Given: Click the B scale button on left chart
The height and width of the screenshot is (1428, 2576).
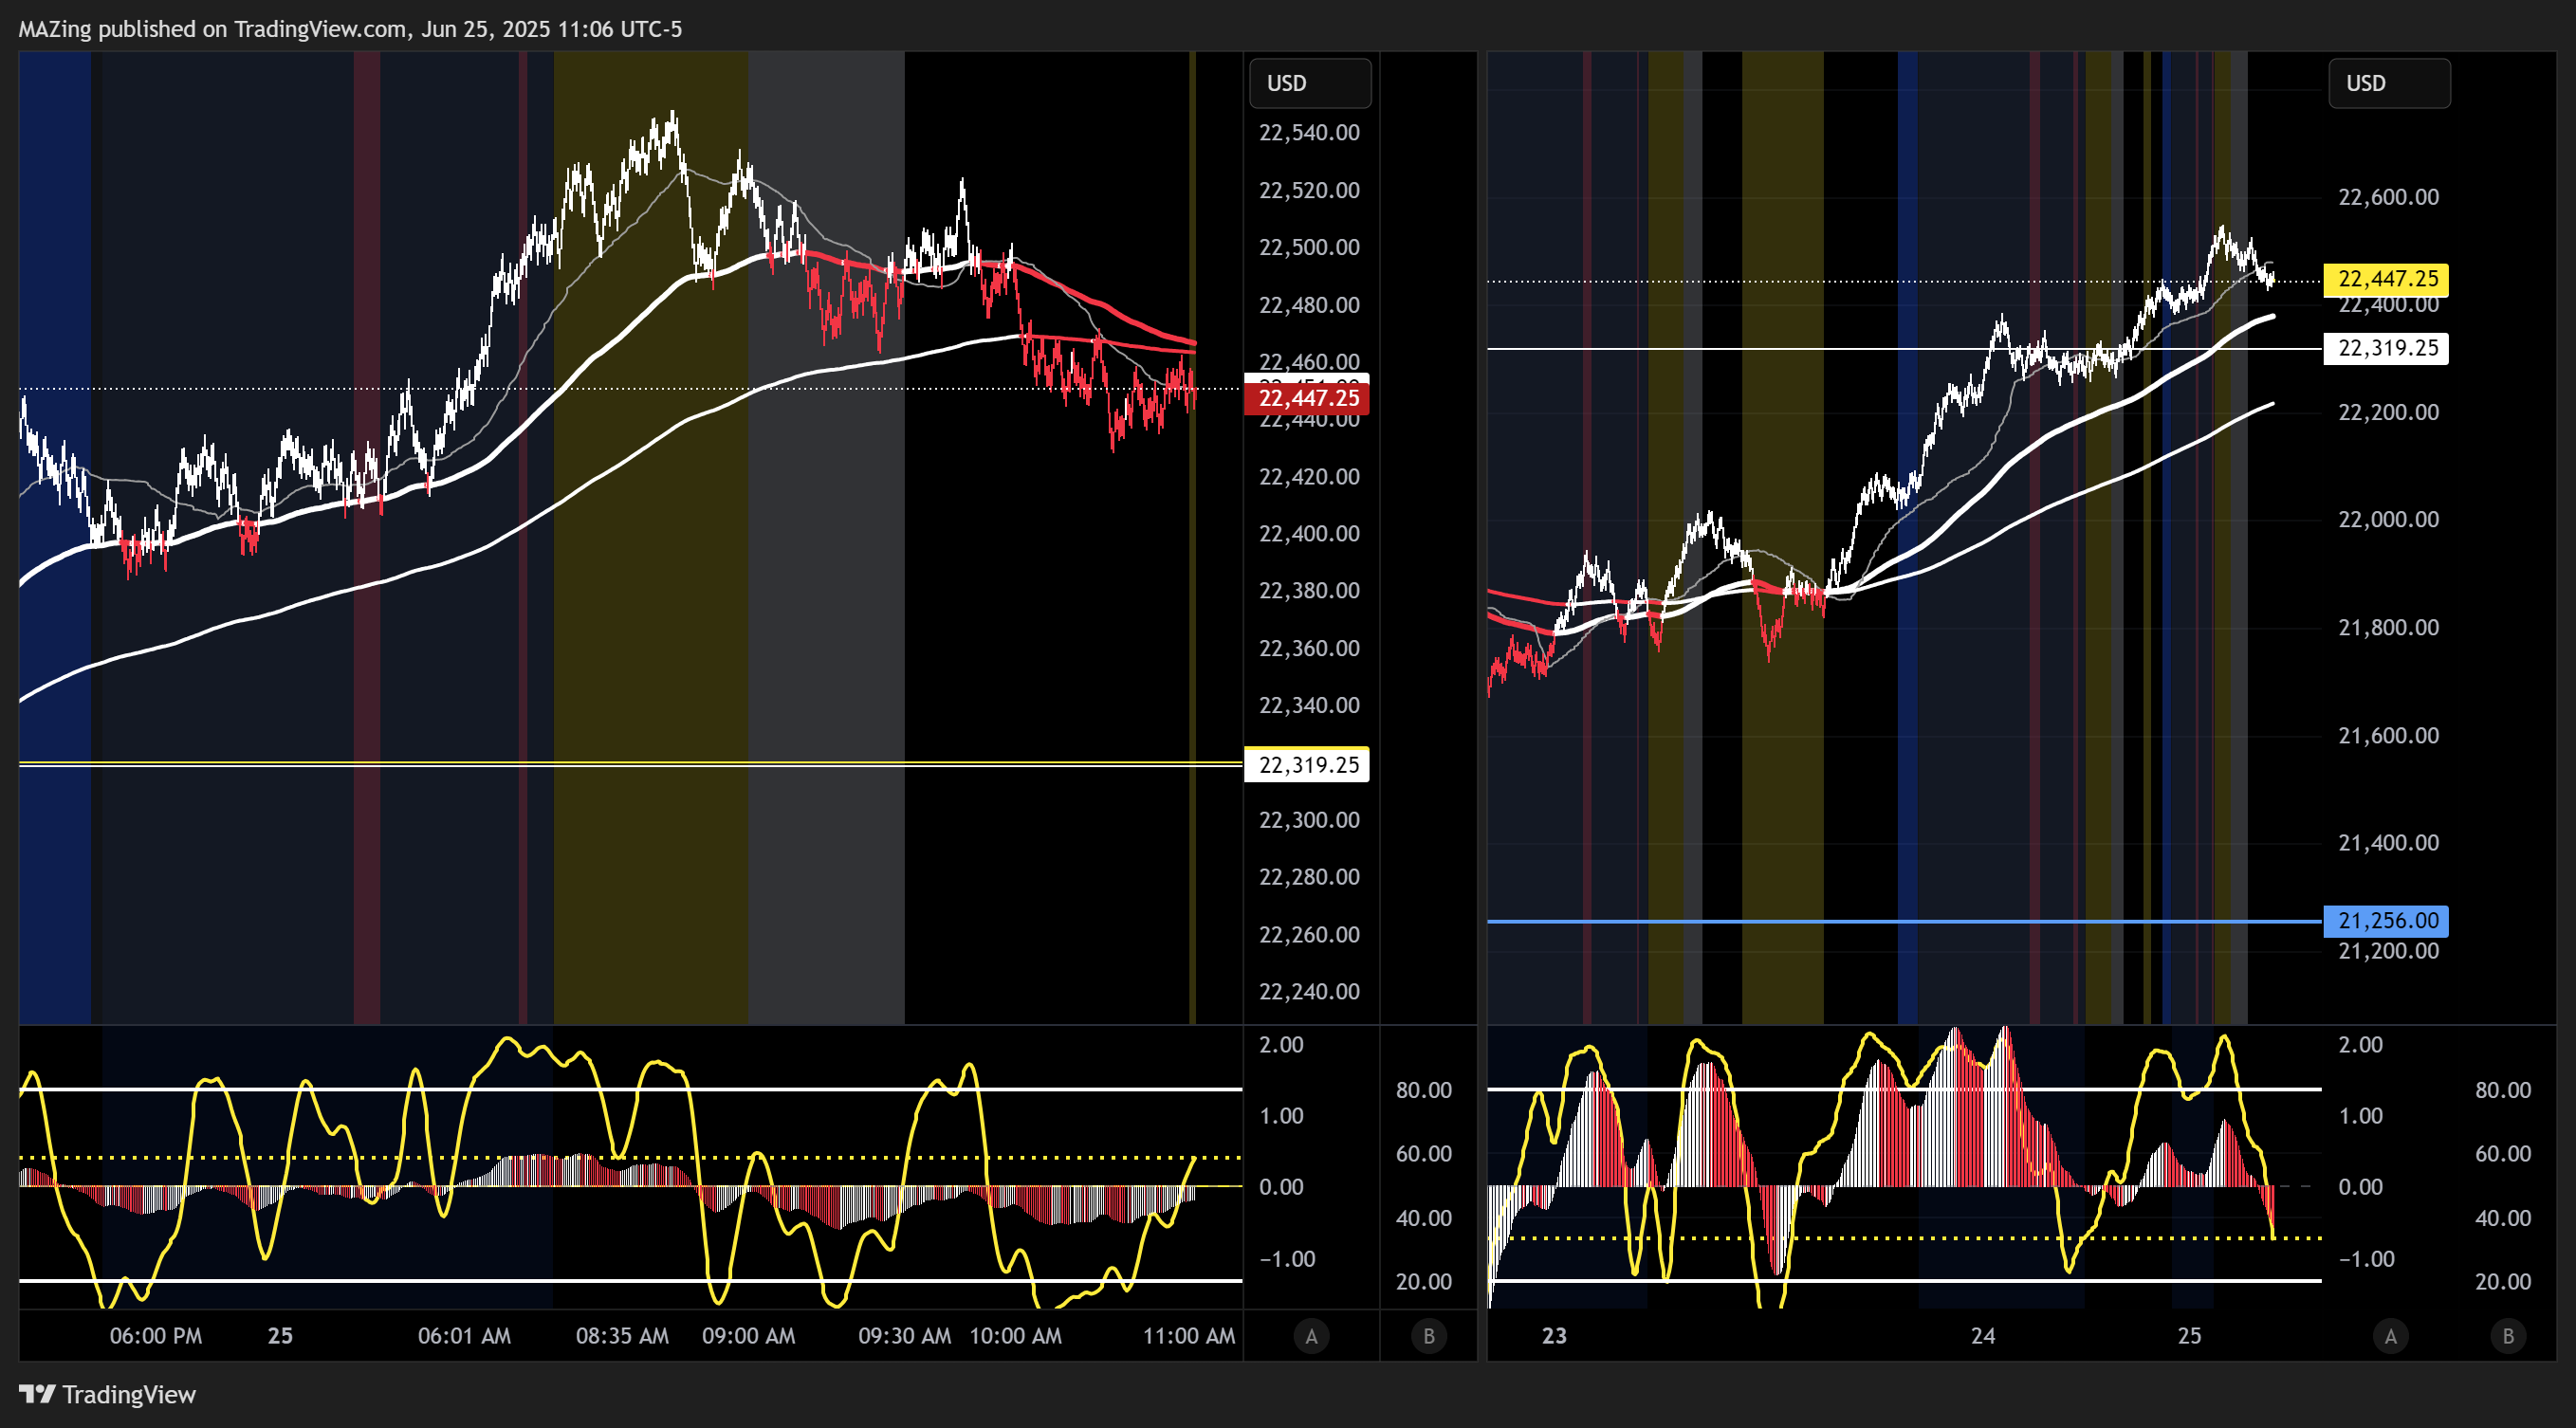Looking at the screenshot, I should tap(1429, 1336).
